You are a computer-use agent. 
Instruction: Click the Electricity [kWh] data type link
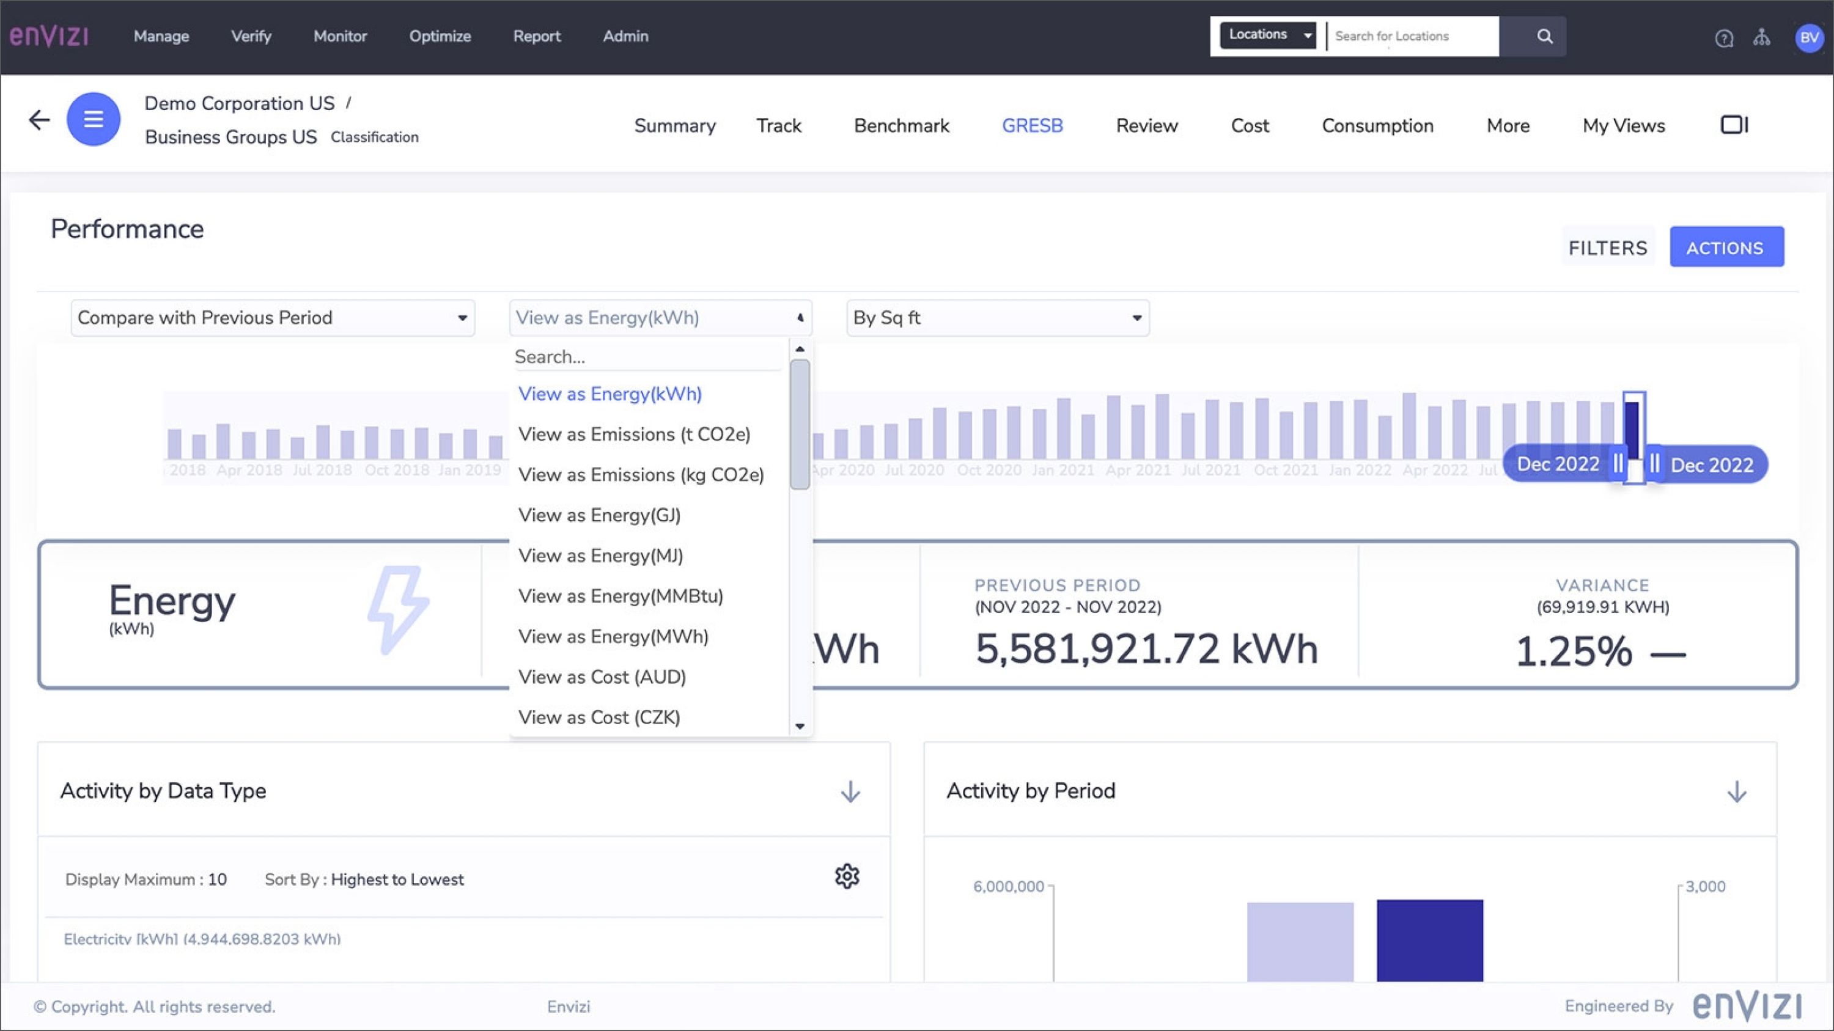[x=202, y=939]
